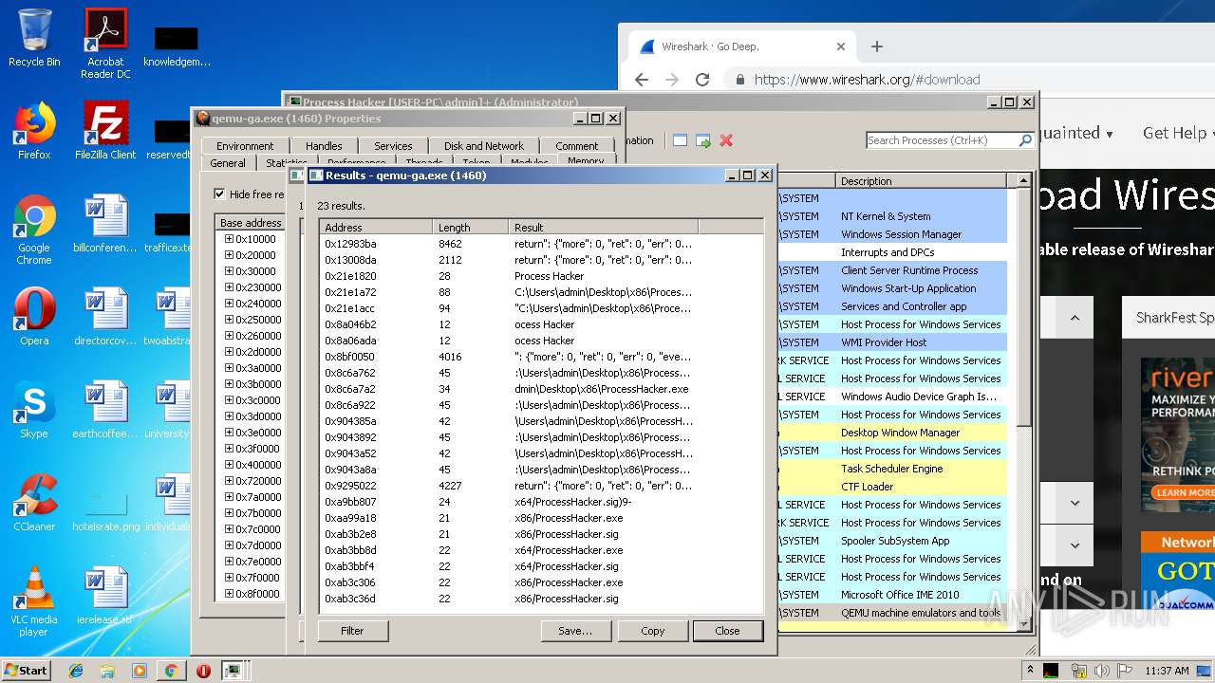This screenshot has height=683, width=1215.
Task: Click the window icon in Process Hacker toolbar
Action: click(x=680, y=140)
